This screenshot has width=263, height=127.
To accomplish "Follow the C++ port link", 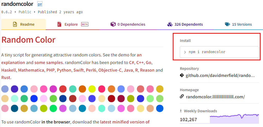I will pos(140,62).
